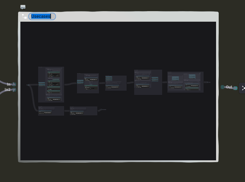245x182 pixels.
Task: Select the In2 input port
Action: pos(14,90)
